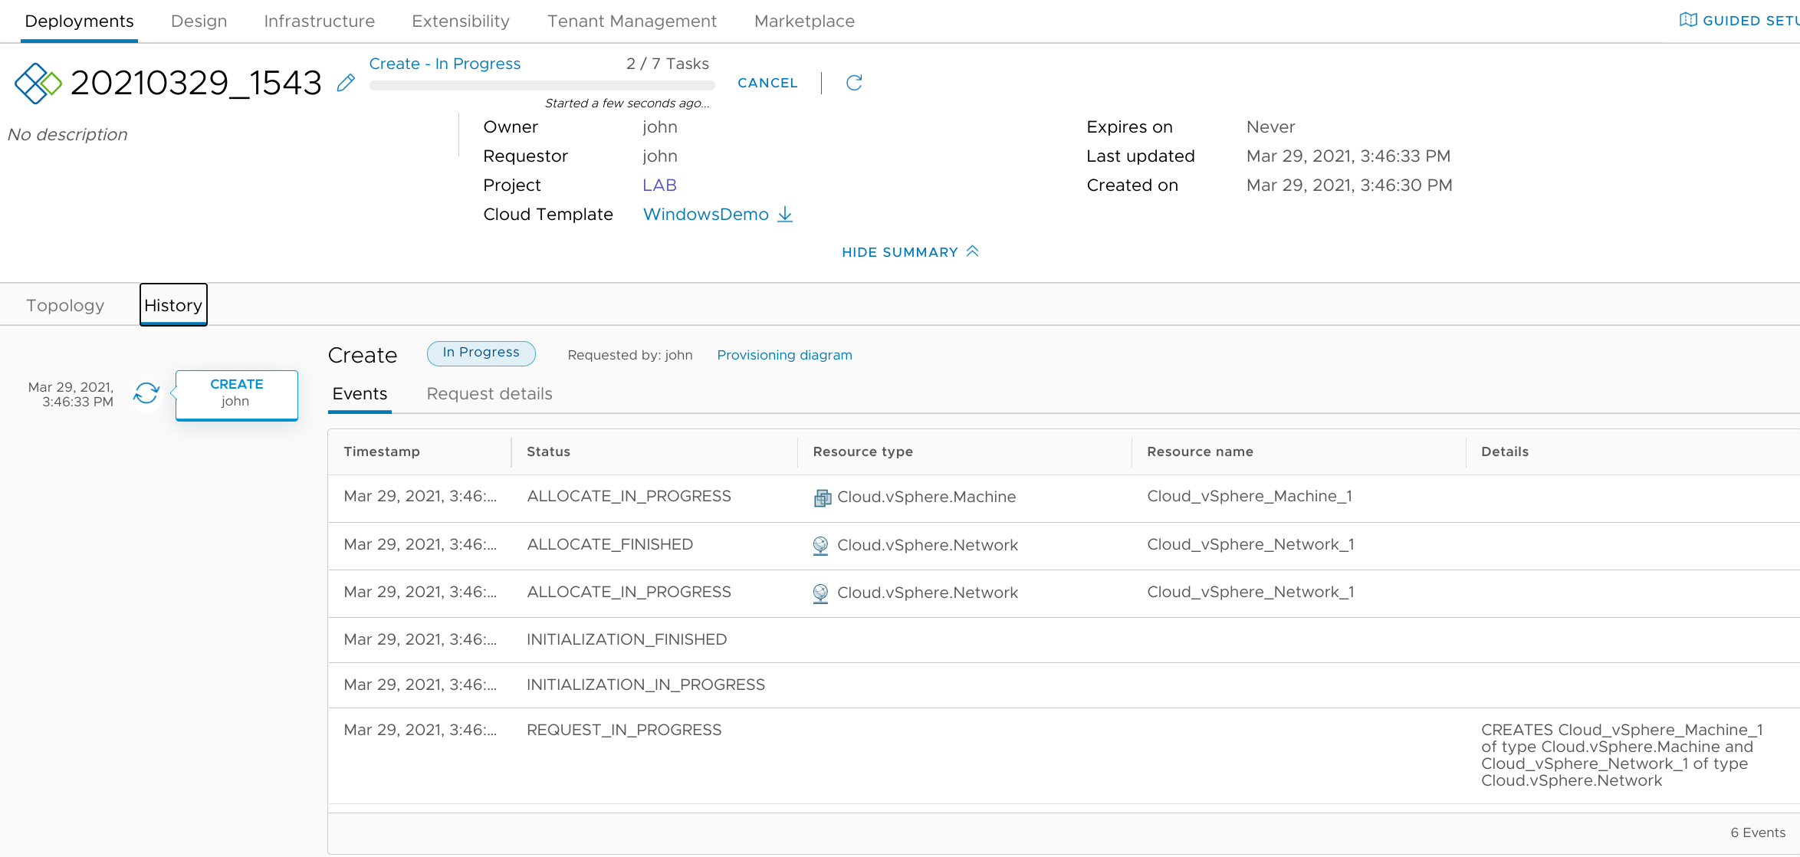Click the LAB project link

point(660,185)
